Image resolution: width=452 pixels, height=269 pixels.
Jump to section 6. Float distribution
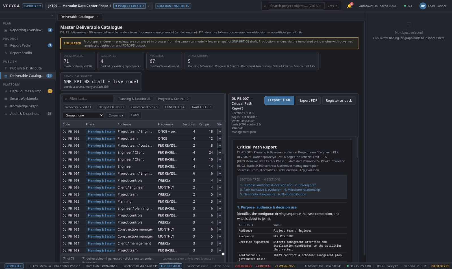292,194
